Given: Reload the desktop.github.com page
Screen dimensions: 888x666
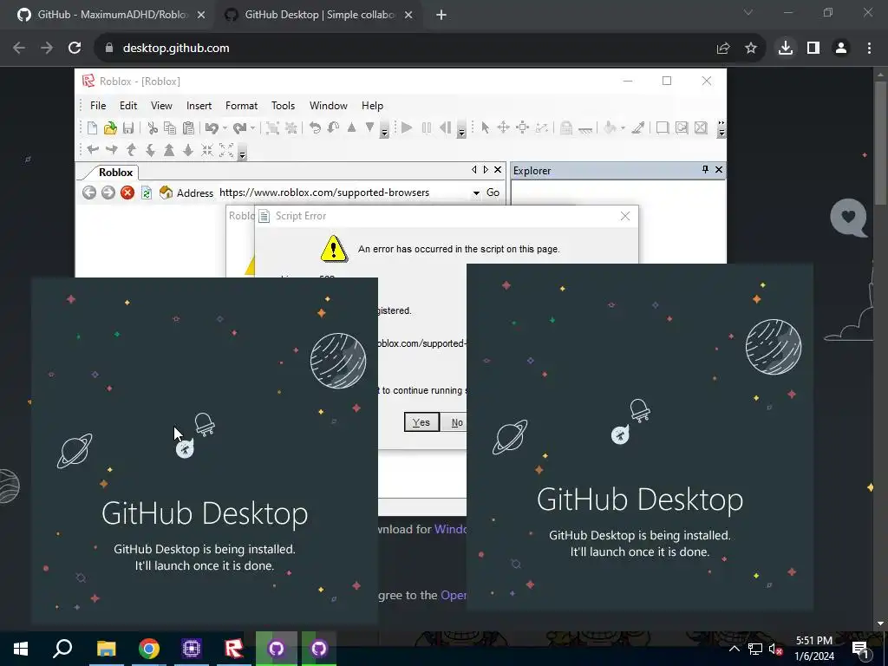Looking at the screenshot, I should (75, 49).
